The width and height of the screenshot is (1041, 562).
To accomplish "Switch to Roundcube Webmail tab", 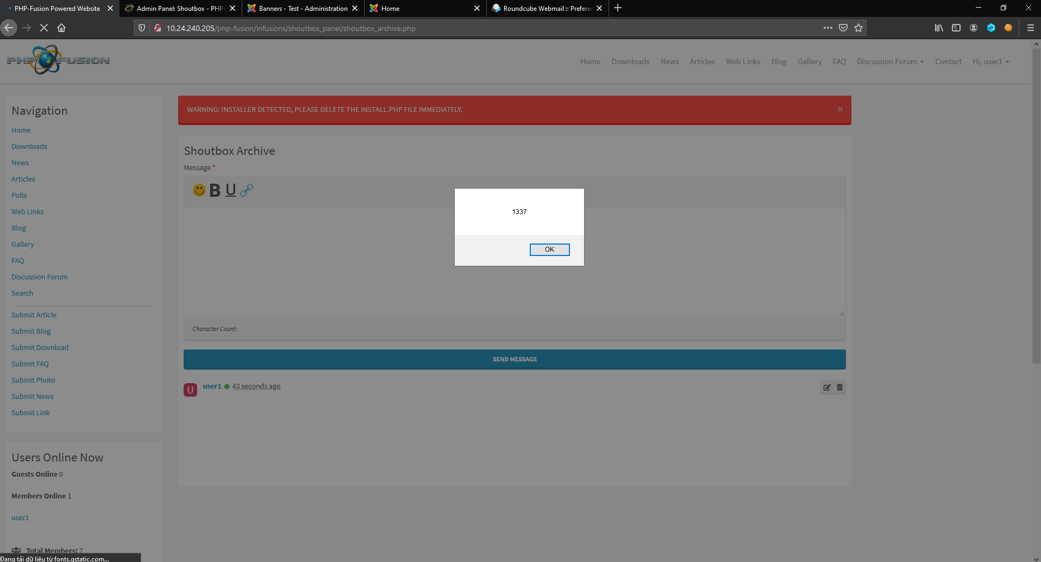I will [548, 8].
